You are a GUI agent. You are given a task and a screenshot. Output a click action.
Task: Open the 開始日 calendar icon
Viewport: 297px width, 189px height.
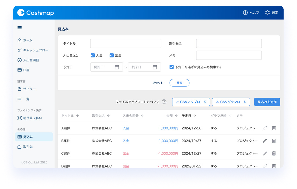(x=117, y=67)
